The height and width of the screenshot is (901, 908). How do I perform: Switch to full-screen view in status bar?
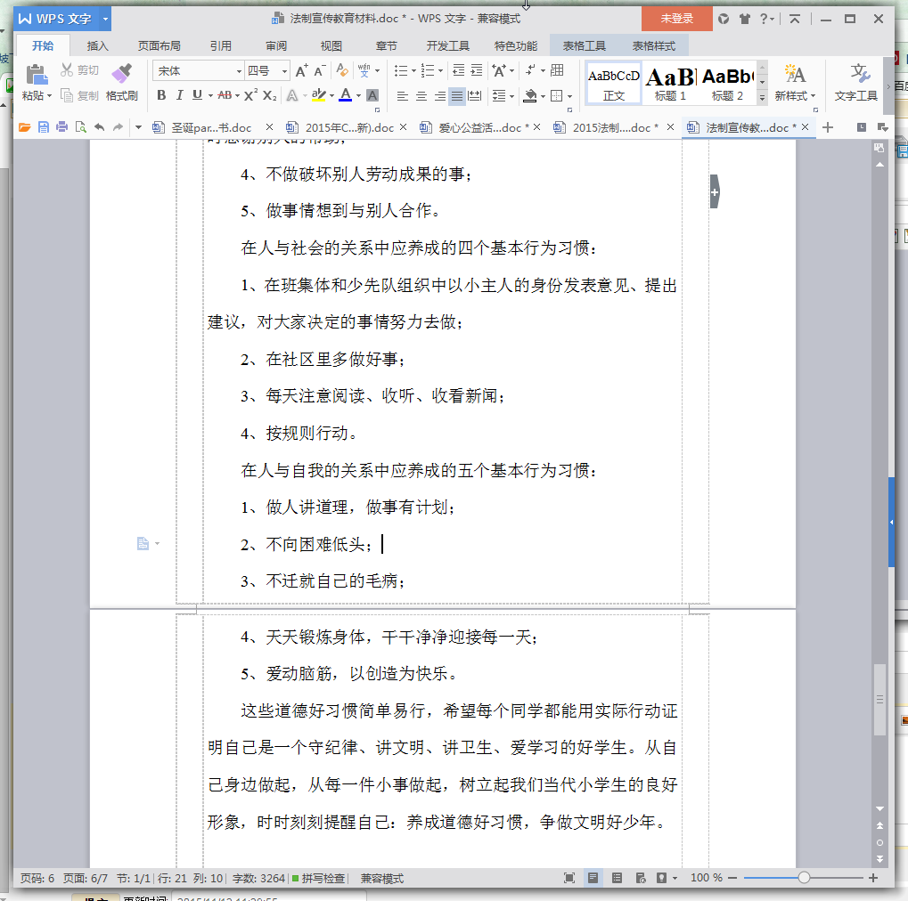tap(569, 878)
